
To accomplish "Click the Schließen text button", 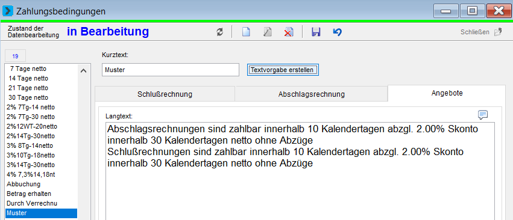I will pyautogui.click(x=475, y=32).
